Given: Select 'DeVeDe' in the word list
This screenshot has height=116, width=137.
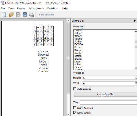Looking at the screenshot, I should point(79,44).
